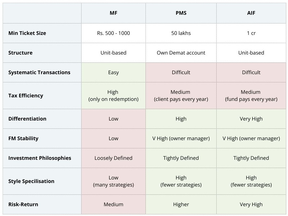Screen dimensions: 288x216
Task: Select the 50 lakhs cell
Action: tap(181, 33)
